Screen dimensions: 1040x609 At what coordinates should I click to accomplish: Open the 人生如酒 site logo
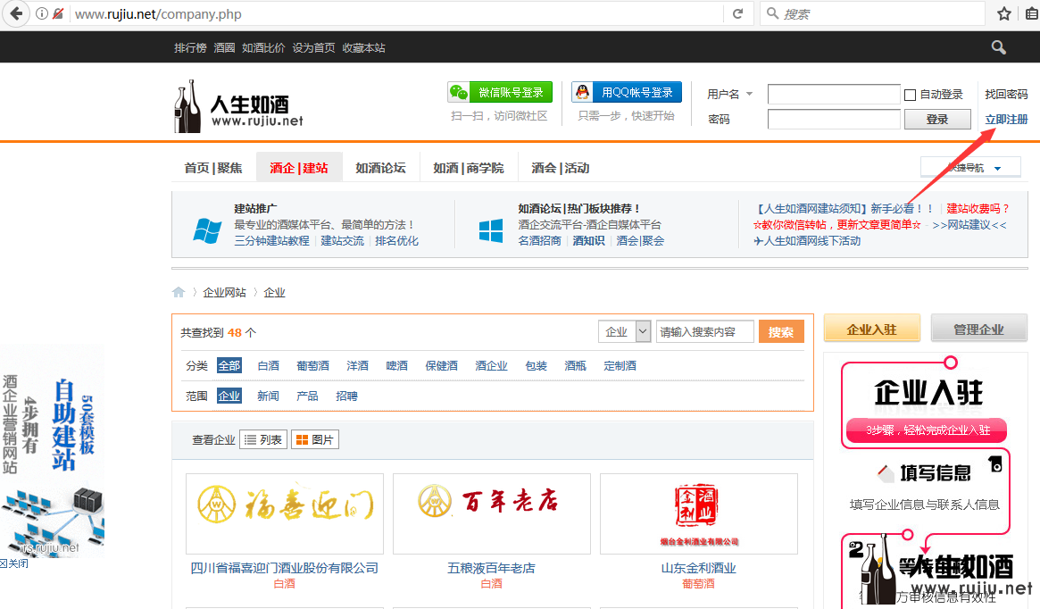pos(238,106)
